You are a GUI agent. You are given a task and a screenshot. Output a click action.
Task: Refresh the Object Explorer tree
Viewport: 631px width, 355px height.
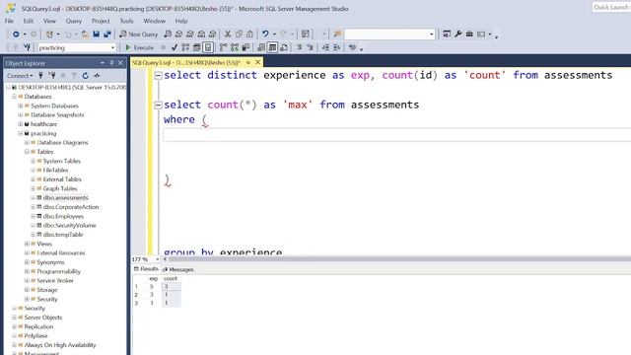[86, 76]
